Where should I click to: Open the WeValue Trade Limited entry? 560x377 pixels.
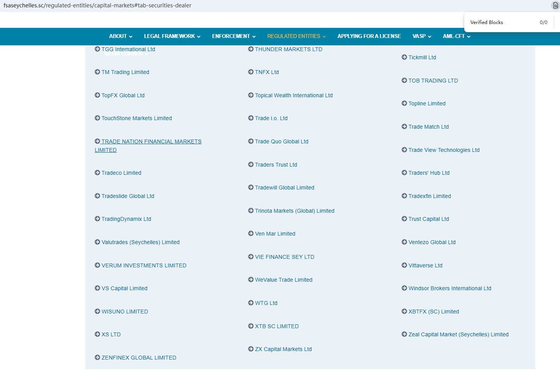[x=284, y=280]
